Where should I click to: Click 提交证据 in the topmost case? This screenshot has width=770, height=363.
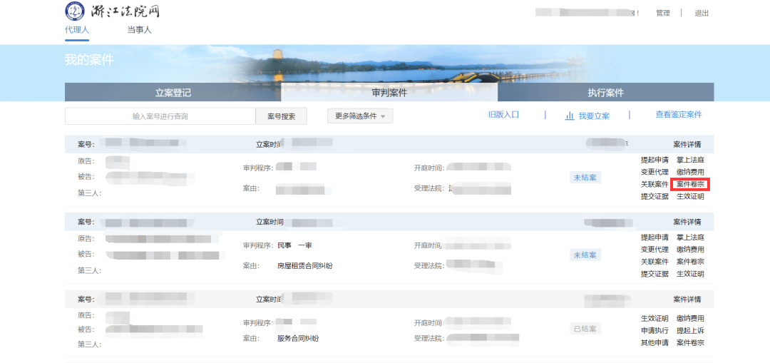tap(654, 197)
